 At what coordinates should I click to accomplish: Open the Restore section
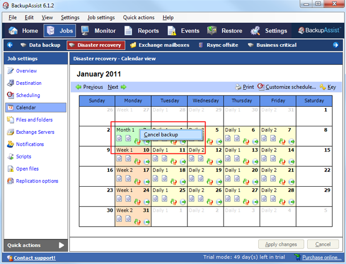pyautogui.click(x=225, y=31)
